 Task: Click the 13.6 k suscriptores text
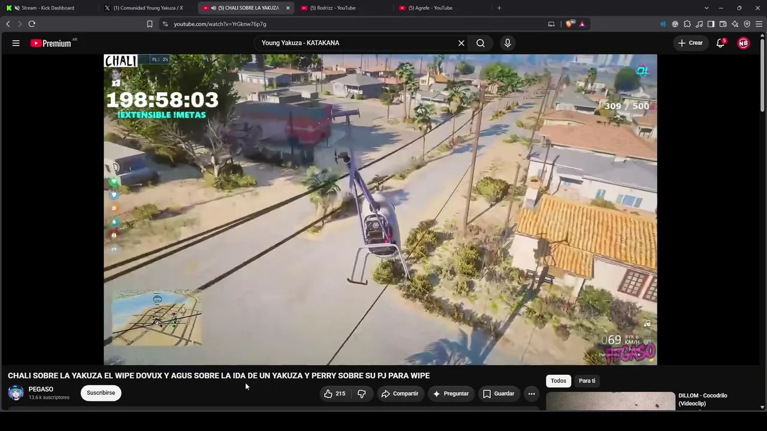coord(49,397)
